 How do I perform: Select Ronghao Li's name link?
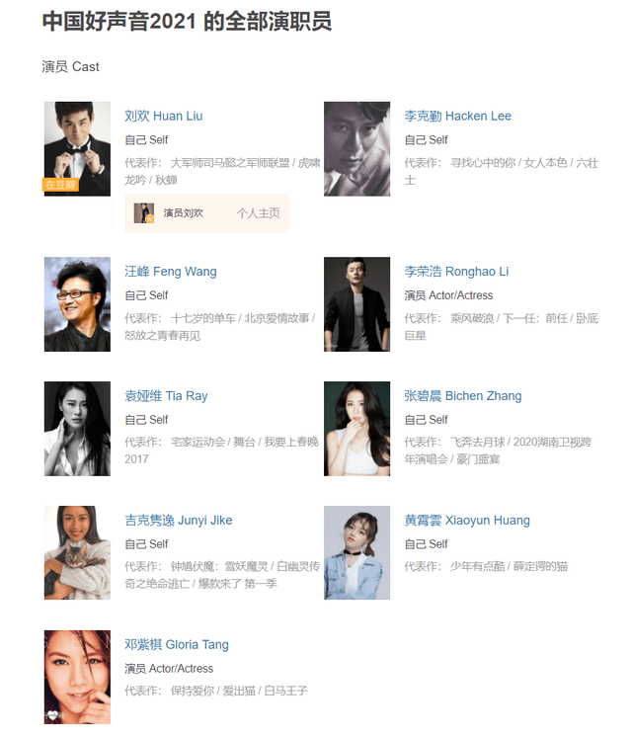click(x=456, y=272)
